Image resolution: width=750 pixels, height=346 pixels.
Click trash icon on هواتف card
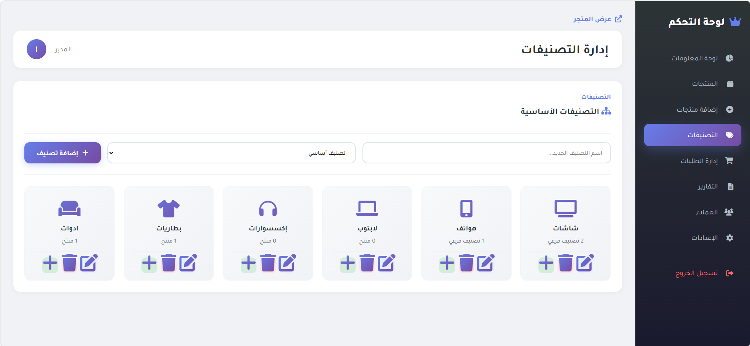(466, 263)
